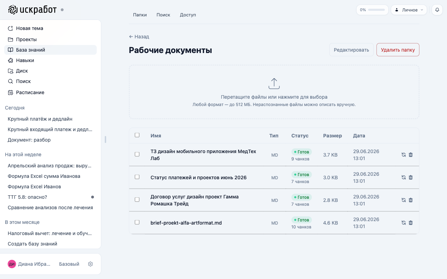Click the Дата column header
Image resolution: width=447 pixels, height=279 pixels.
coord(359,136)
